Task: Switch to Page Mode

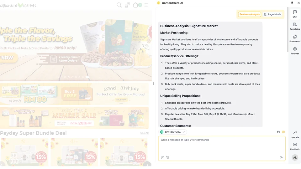Action: (x=272, y=14)
